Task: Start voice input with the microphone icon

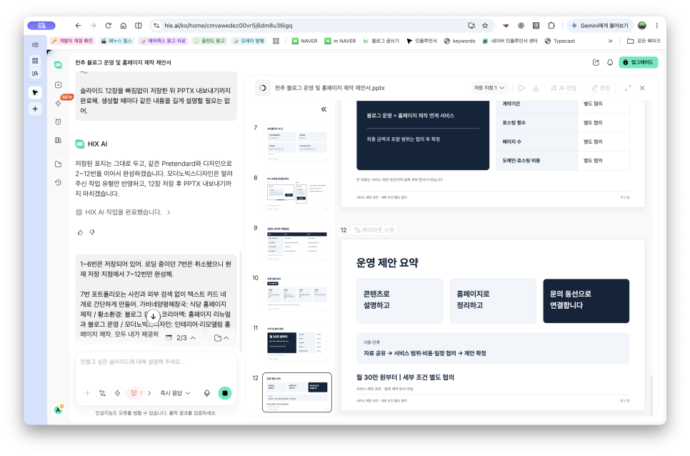Action: (207, 393)
